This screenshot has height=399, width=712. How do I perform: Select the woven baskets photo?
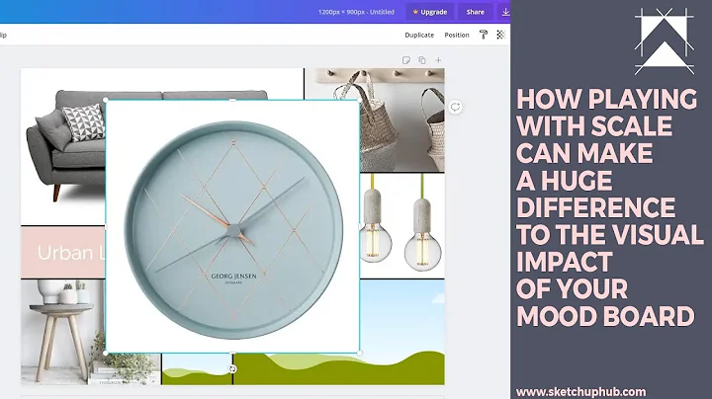402,120
